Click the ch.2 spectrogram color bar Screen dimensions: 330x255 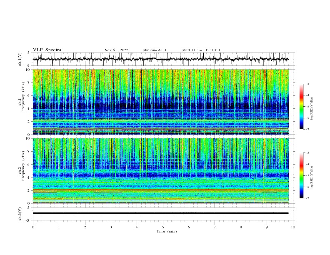[302, 175]
